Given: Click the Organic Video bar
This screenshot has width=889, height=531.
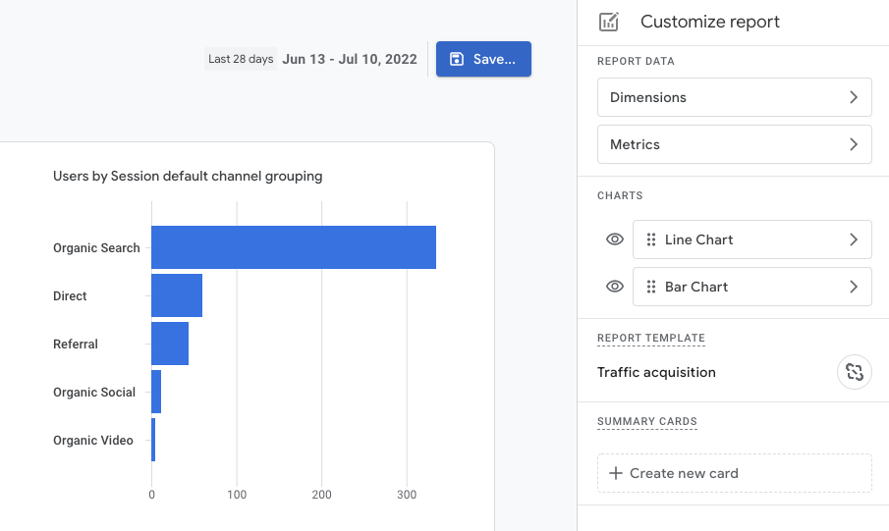Looking at the screenshot, I should (153, 440).
